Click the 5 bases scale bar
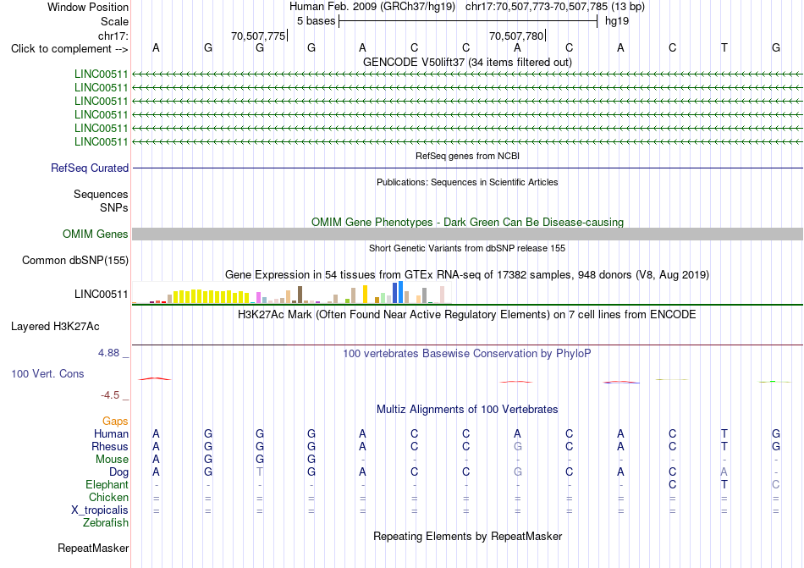This screenshot has width=804, height=568. 468,21
